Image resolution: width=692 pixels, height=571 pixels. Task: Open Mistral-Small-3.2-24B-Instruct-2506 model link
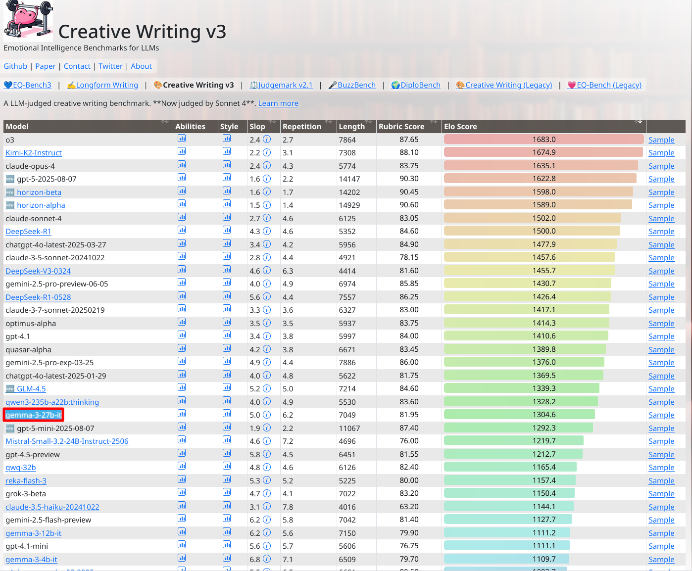[67, 441]
